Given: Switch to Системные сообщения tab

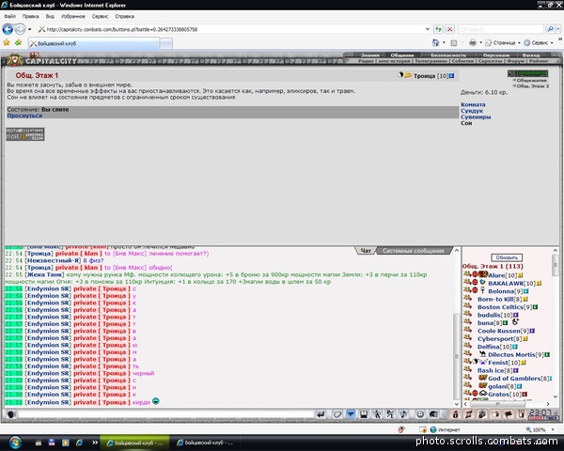Looking at the screenshot, I should (x=414, y=251).
